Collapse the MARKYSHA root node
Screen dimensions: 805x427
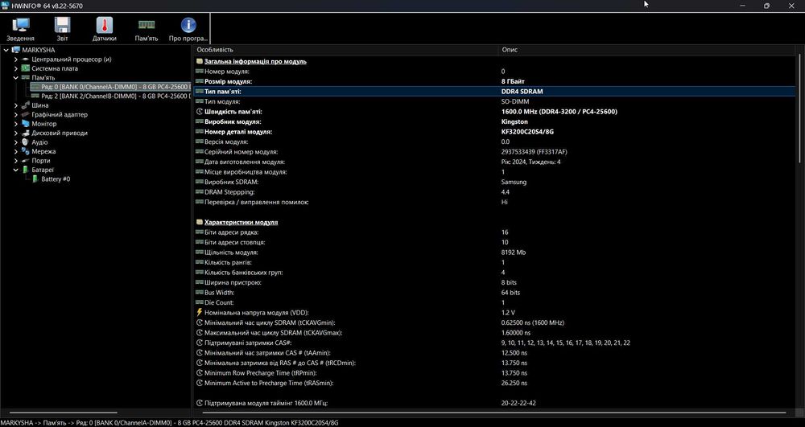(6, 50)
